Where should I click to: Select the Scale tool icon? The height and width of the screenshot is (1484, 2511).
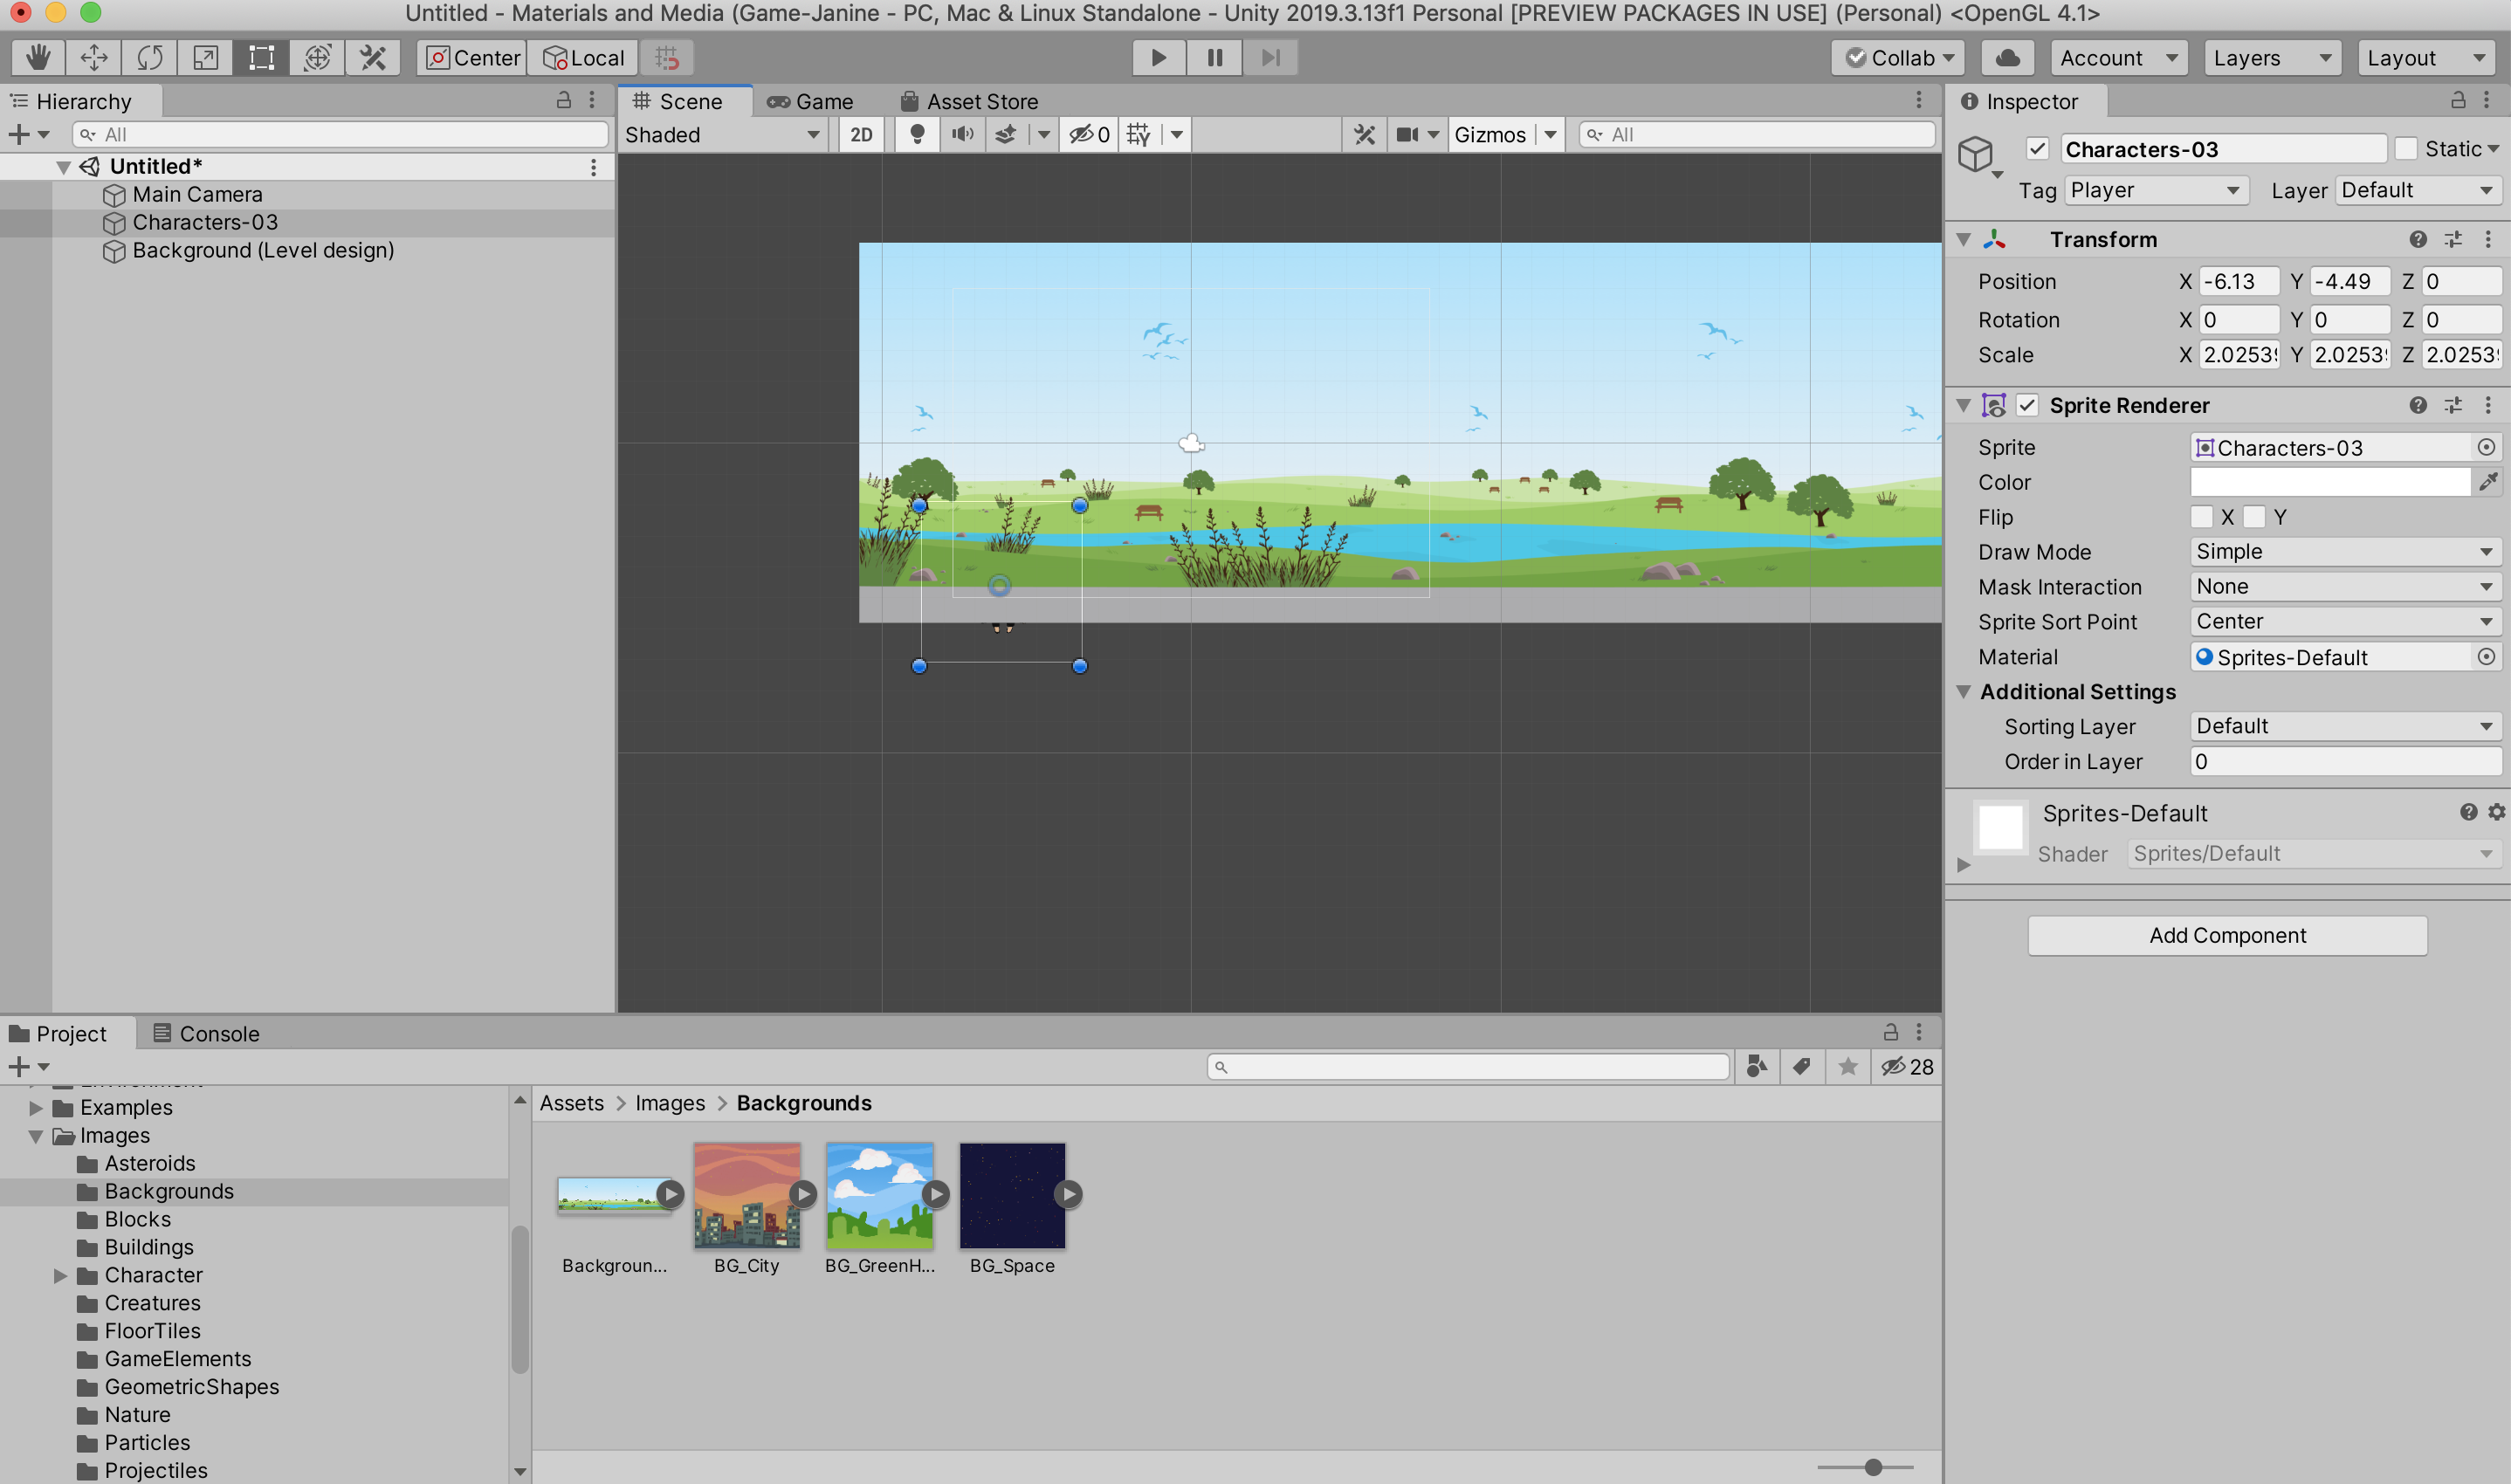point(206,57)
